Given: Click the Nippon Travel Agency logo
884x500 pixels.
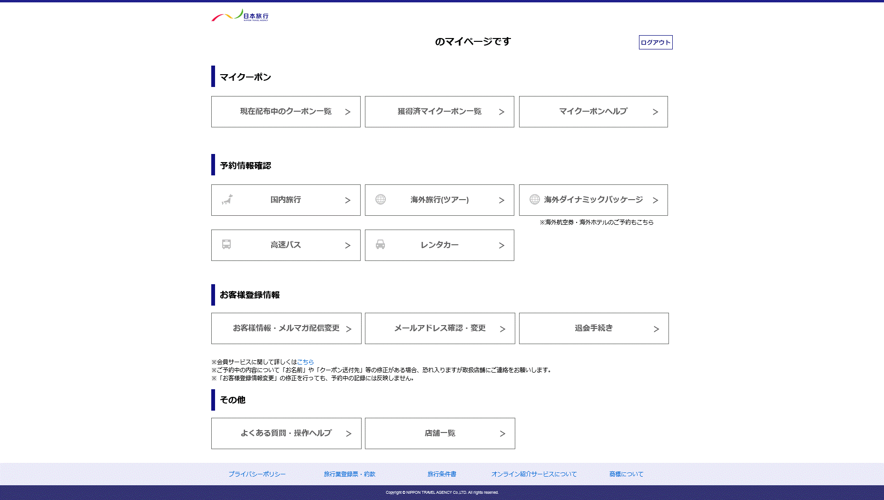Looking at the screenshot, I should coord(240,16).
